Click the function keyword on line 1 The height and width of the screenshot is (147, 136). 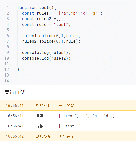(27, 8)
